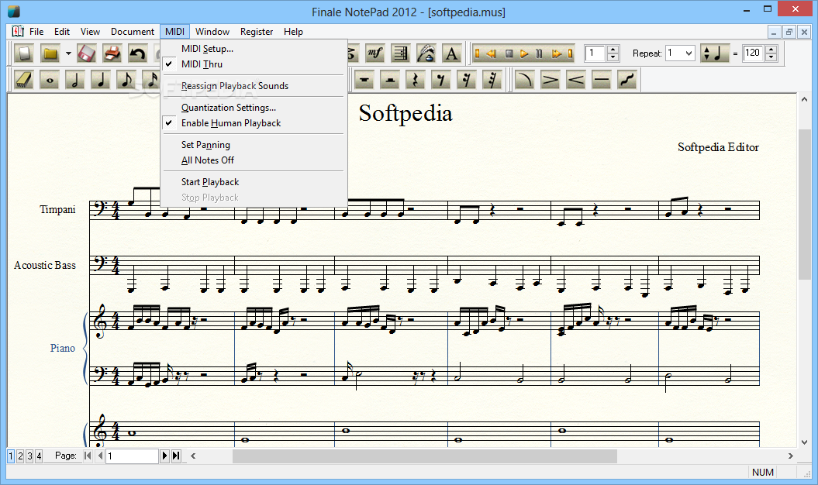Screen dimensions: 818x485
Task: Open the File menu
Action: [x=36, y=31]
